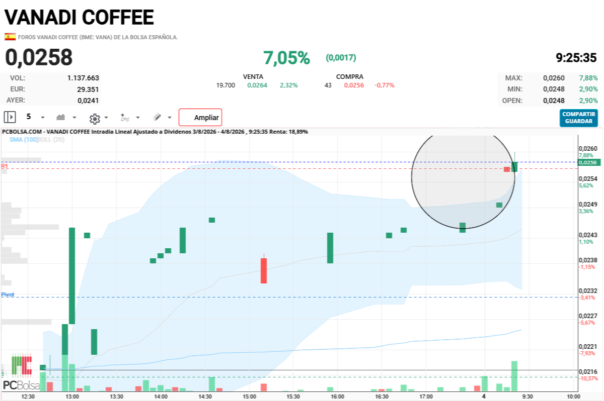Screen dimensions: 604x401
Task: Expand the settings gear dropdown arrow
Action: [106, 118]
